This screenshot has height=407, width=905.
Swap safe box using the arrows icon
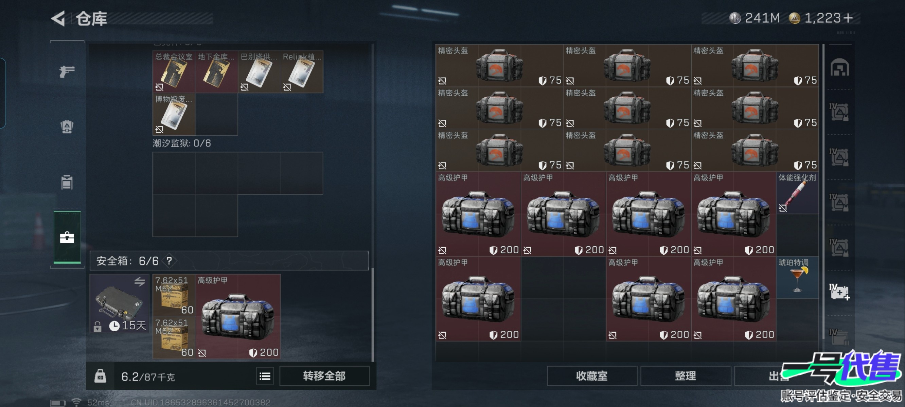(x=140, y=282)
